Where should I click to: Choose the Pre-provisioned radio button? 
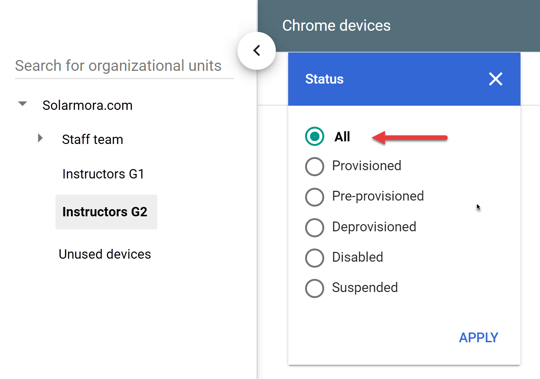[x=314, y=197]
